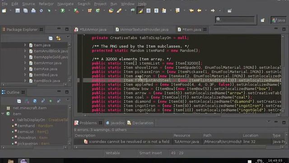Toggle Mark Occurrences highlighter icon
Screen dimensions: 289x163
click(x=140, y=10)
